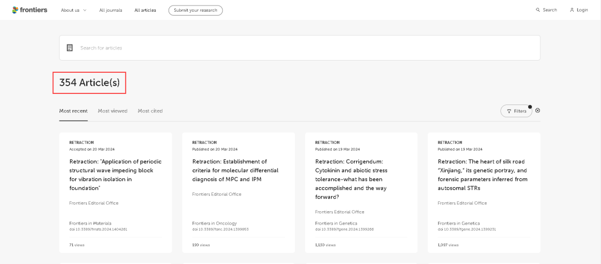Open retraction article on periodic structural wave block
Screen dimensions: 601x264
click(115, 175)
